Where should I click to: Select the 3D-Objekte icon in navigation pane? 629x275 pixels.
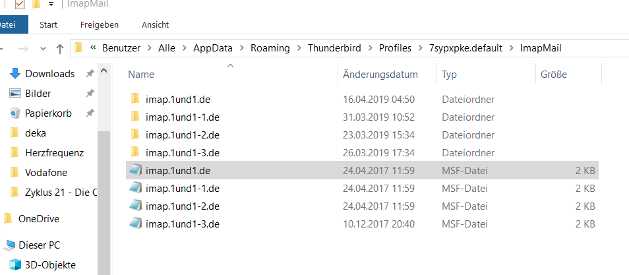click(x=15, y=265)
